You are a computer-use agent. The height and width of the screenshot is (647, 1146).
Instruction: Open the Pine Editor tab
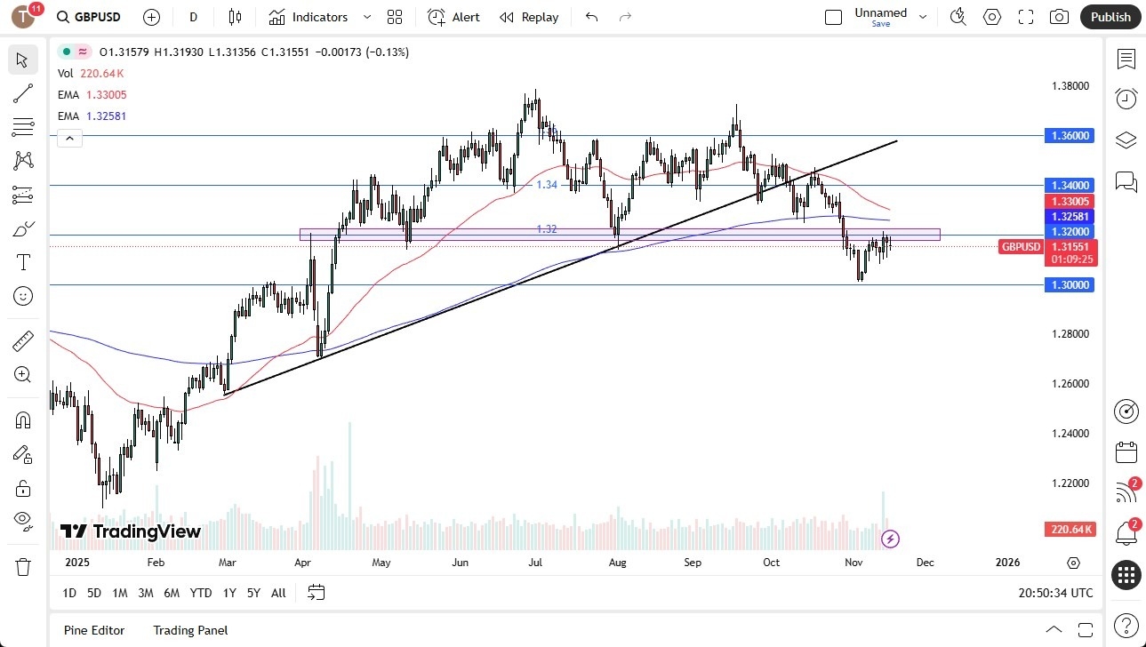(x=93, y=630)
